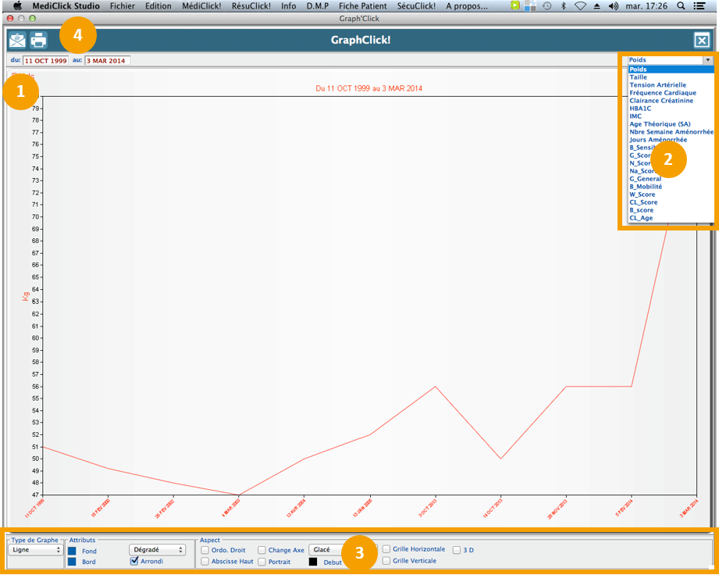Click the 'du' start date field
719x575 pixels.
[45, 61]
